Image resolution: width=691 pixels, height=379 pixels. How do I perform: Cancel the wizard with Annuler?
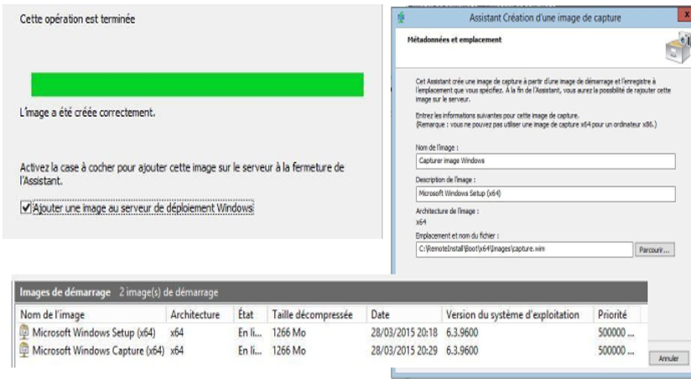(x=668, y=358)
